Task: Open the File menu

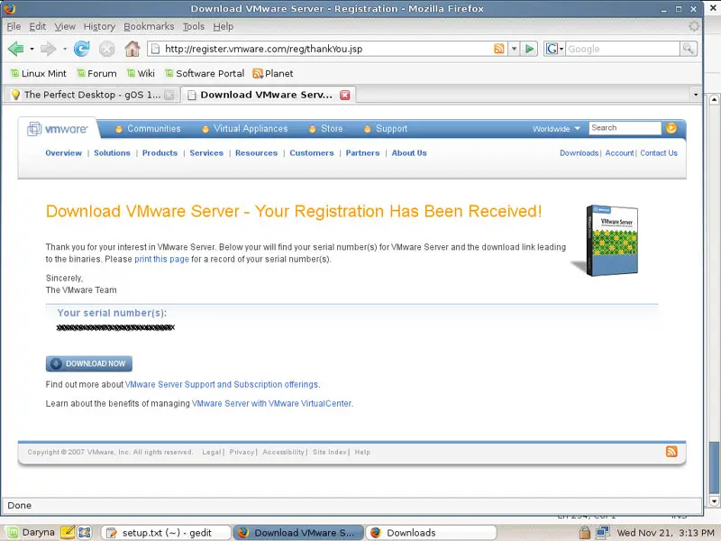Action: pyautogui.click(x=14, y=27)
